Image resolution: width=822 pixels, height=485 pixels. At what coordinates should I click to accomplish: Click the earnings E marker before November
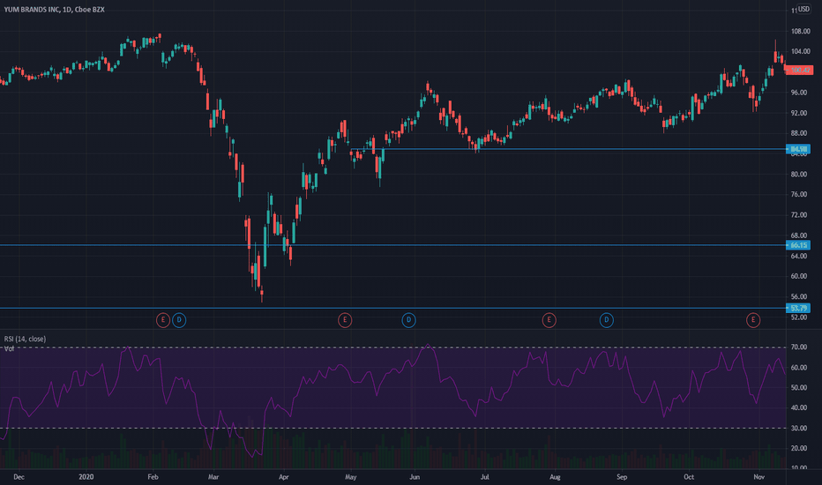(753, 320)
